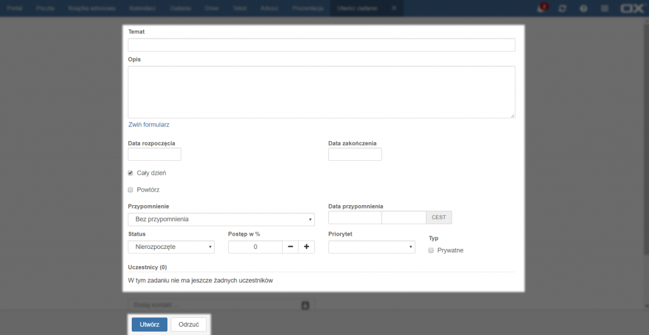Open the notifications bell icon

(541, 8)
